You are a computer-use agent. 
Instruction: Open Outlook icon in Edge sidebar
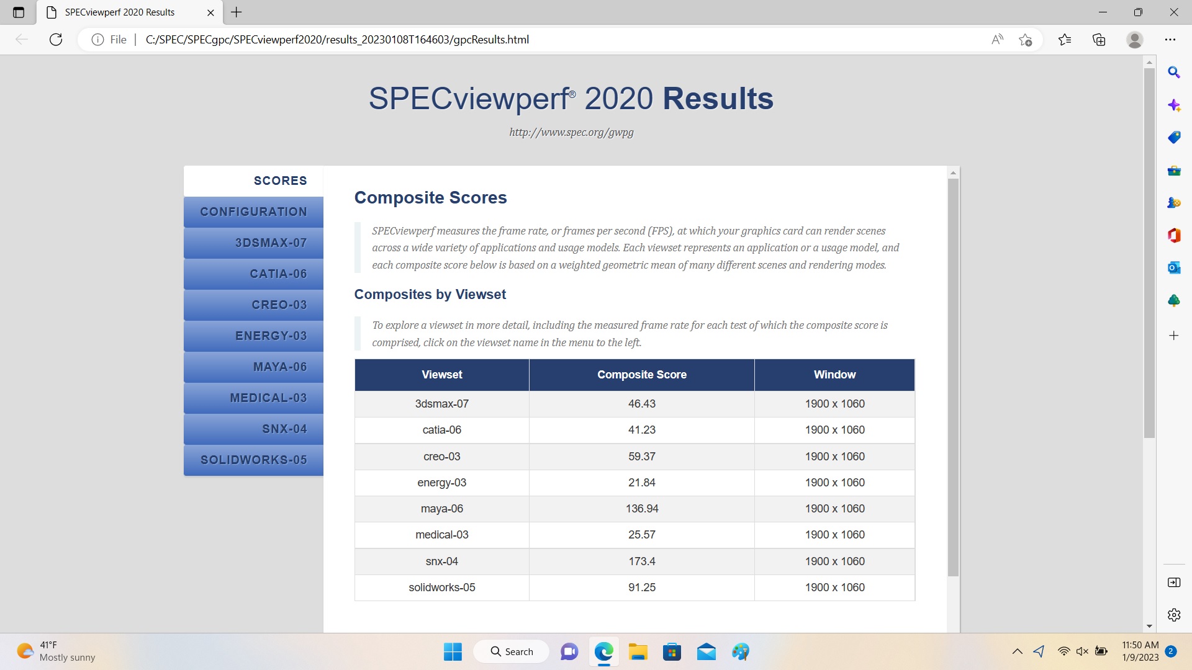1173,268
